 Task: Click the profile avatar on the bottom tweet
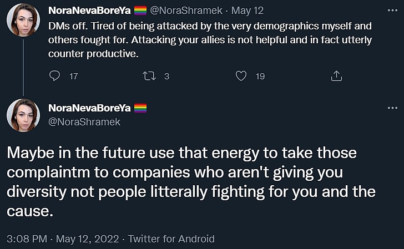pos(23,115)
